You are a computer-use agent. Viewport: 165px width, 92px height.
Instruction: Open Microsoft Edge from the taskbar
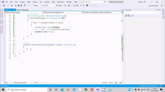[62, 90]
